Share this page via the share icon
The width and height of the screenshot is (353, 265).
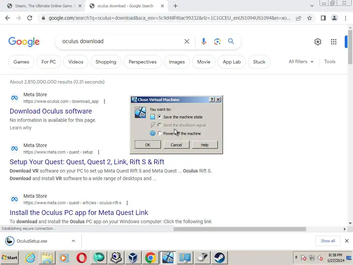pos(299,18)
